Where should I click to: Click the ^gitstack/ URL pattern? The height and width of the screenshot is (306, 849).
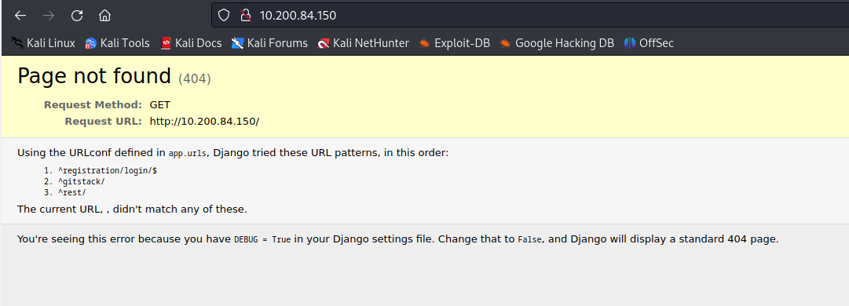click(81, 182)
